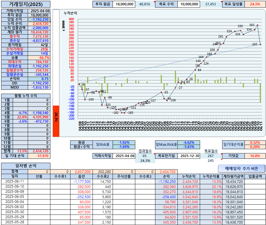Click the 당일 손익 value -1,192,250 cell
Viewport: 266px width, 225px height.
39,20
